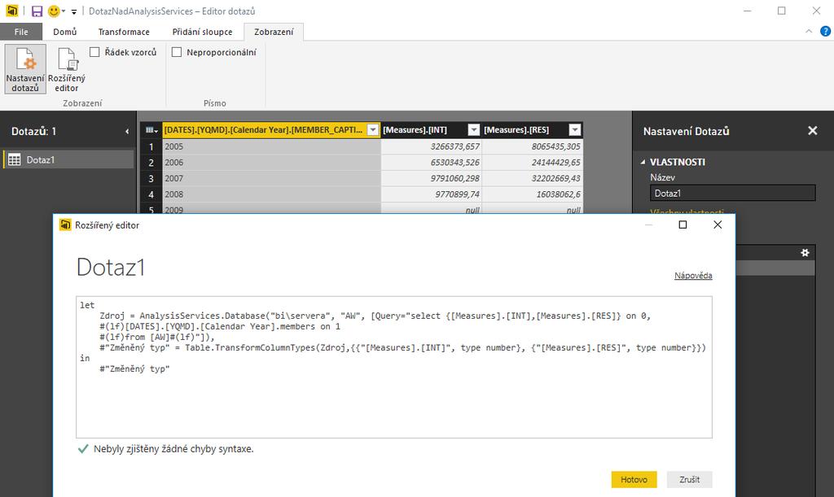Open Rozšířený editor from the ribbon

click(x=67, y=69)
